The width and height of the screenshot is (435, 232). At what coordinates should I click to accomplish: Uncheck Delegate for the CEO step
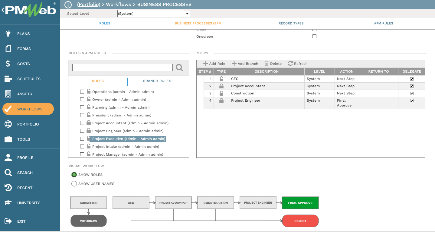412,79
